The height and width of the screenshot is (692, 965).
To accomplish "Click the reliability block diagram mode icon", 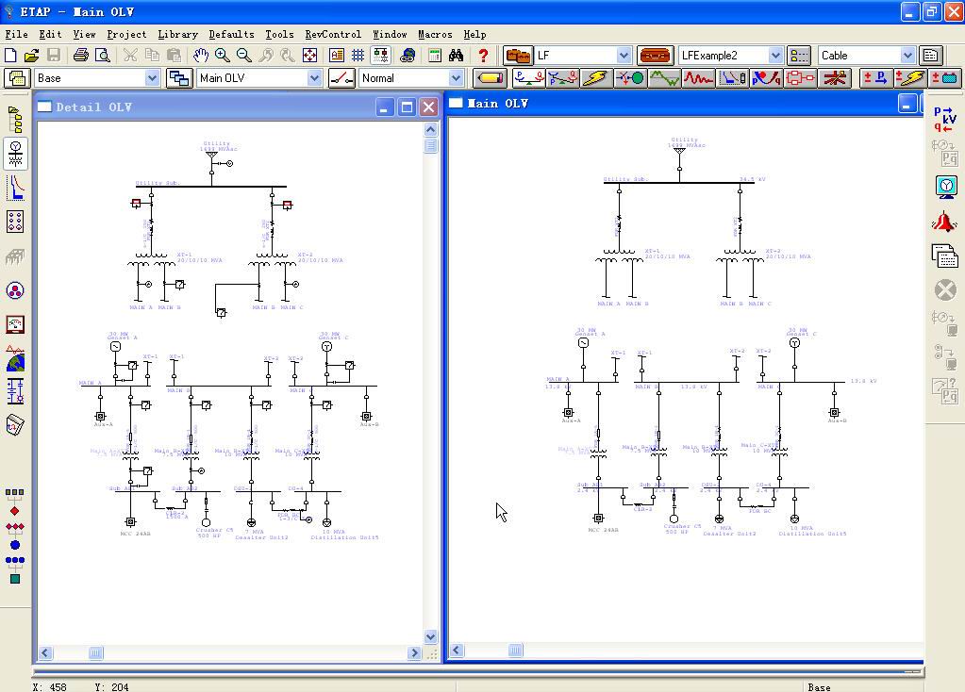I will tap(800, 78).
